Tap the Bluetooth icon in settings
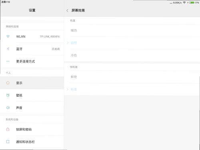 click(8, 49)
